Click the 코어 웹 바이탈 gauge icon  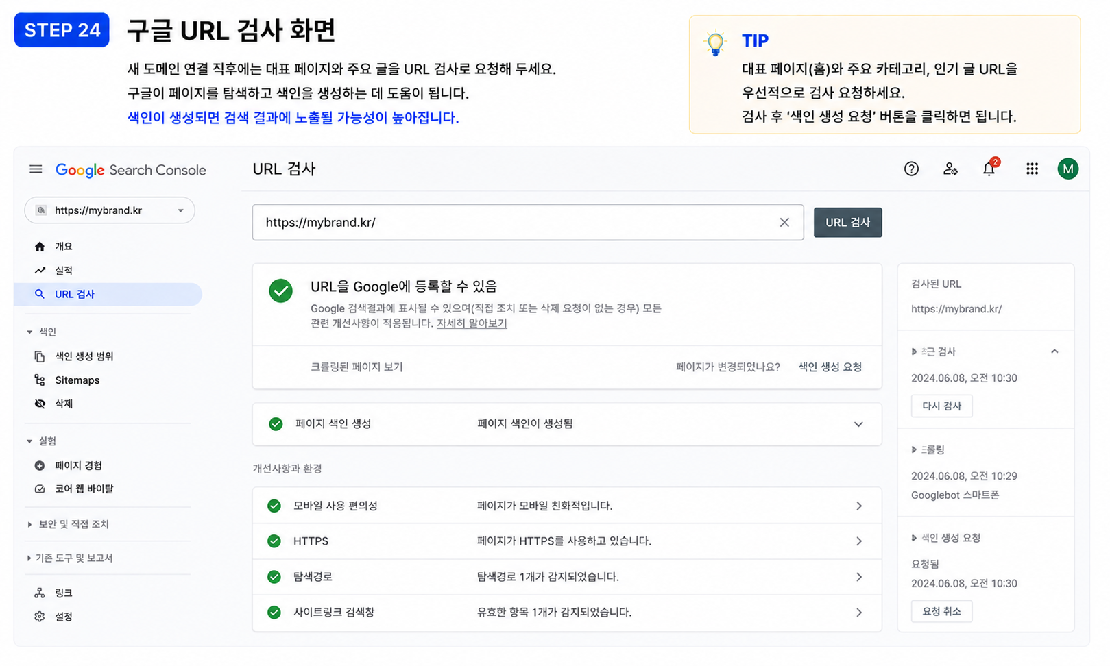[x=40, y=489]
